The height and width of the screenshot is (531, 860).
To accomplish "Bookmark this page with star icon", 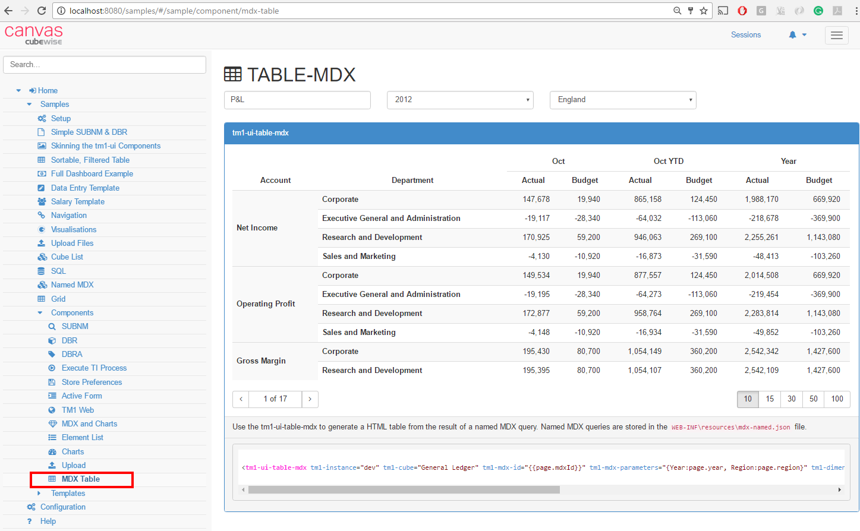I will (x=704, y=11).
